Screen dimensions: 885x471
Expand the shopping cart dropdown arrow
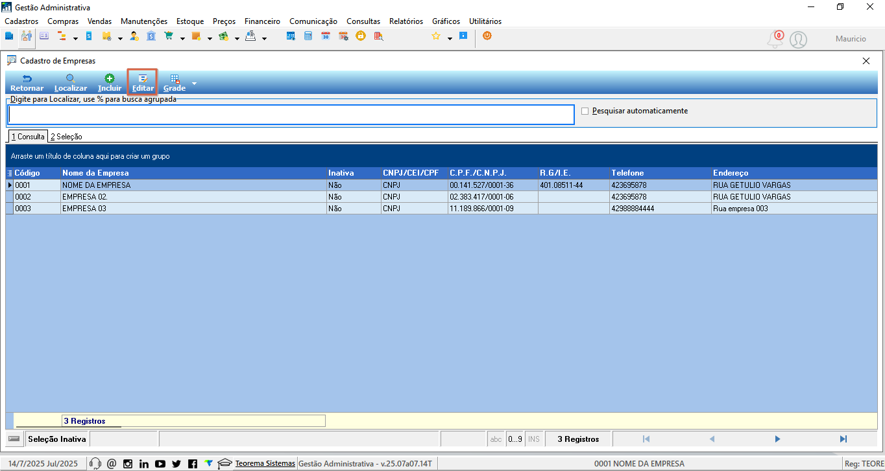pyautogui.click(x=182, y=39)
